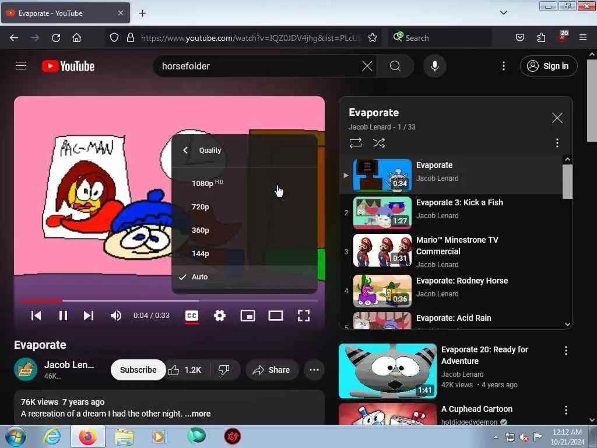Open Evaporate: Acid Rain video
The height and width of the screenshot is (448, 597).
pyautogui.click(x=451, y=320)
